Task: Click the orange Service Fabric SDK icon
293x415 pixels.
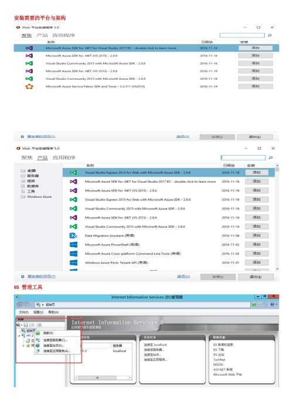Action: 29,86
